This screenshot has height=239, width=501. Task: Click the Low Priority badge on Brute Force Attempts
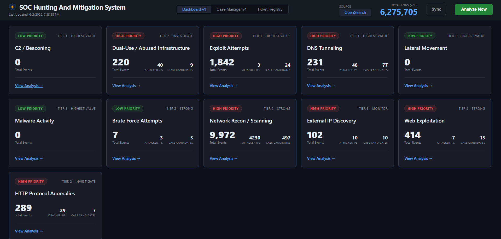(x=128, y=109)
